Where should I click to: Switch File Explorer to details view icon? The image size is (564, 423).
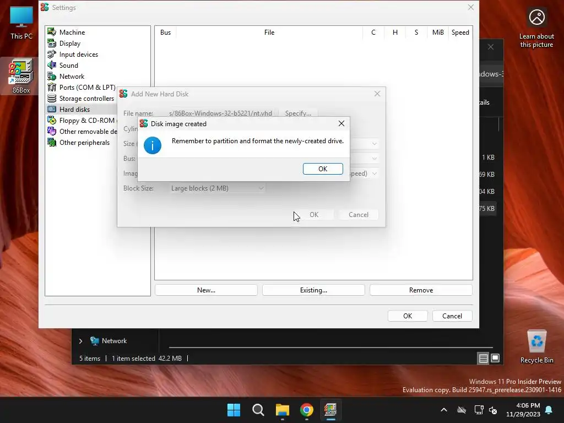(x=483, y=358)
